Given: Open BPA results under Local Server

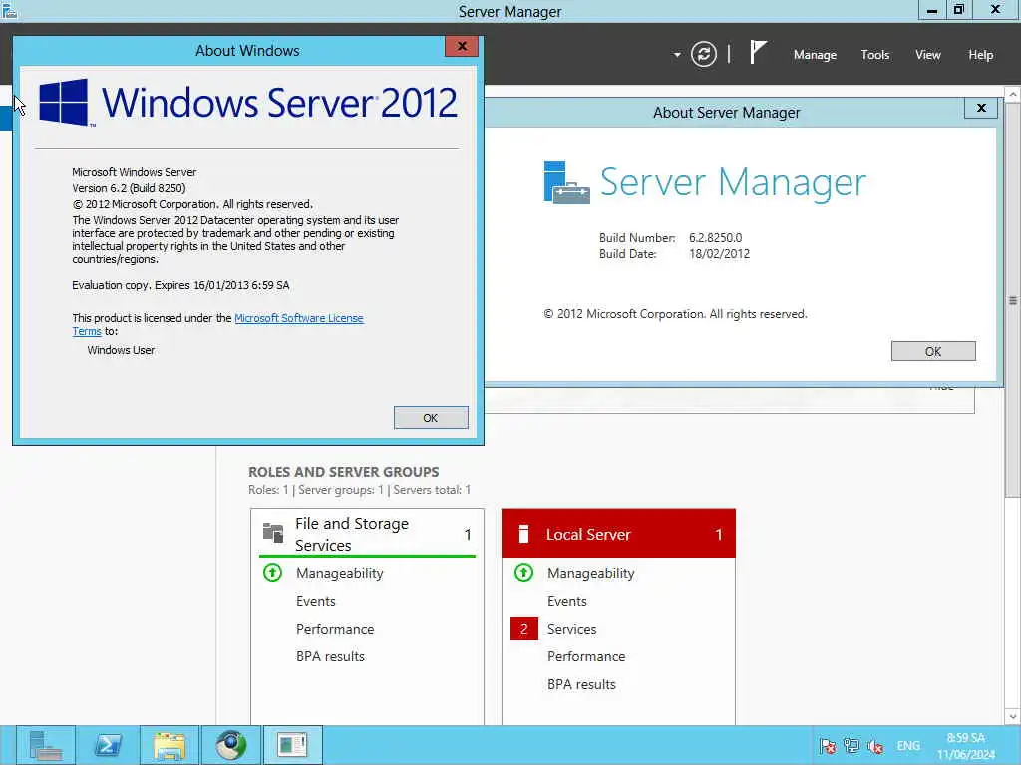Looking at the screenshot, I should point(581,685).
